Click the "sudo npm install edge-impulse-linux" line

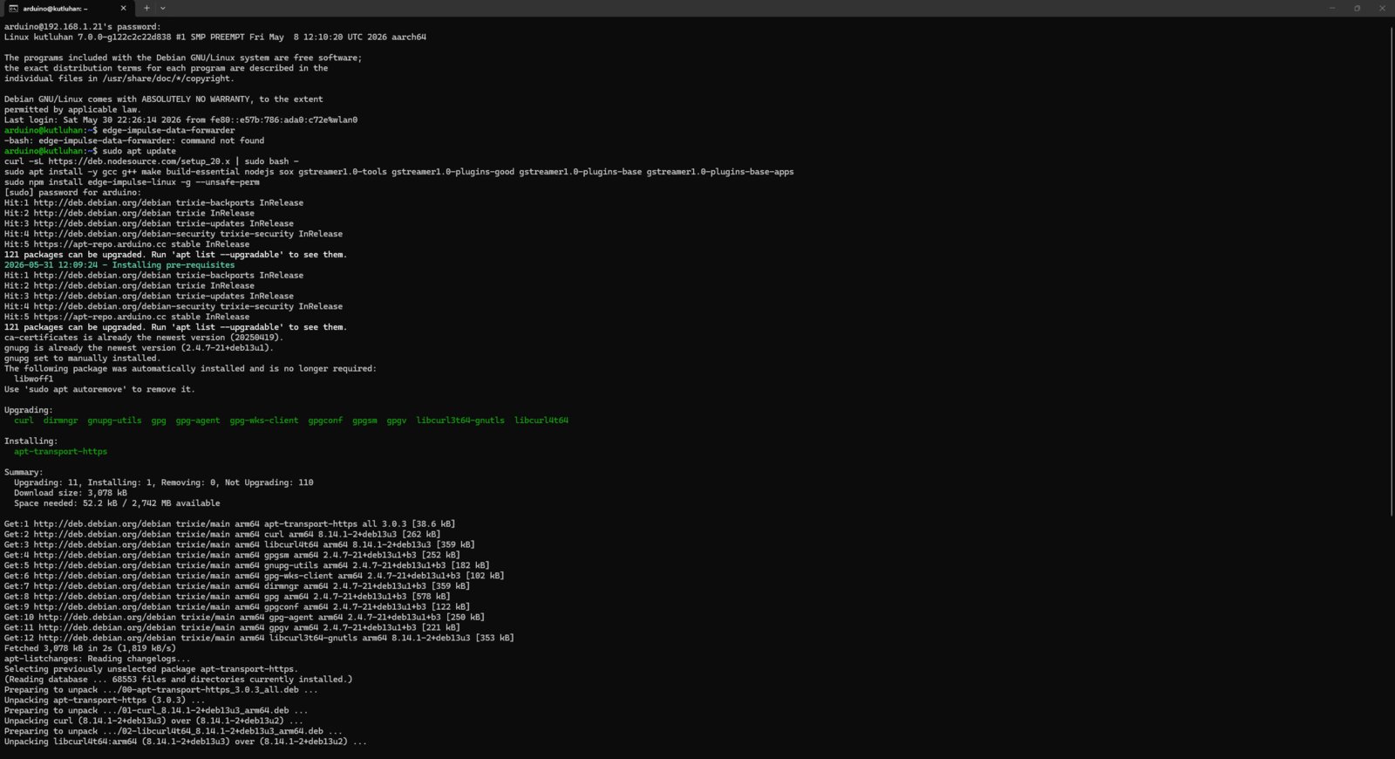[131, 182]
